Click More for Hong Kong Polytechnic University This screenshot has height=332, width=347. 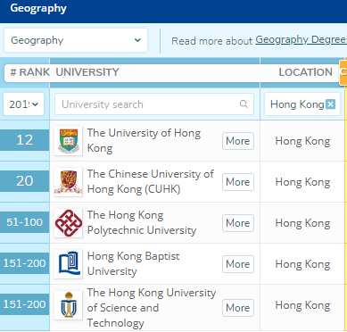(x=238, y=223)
